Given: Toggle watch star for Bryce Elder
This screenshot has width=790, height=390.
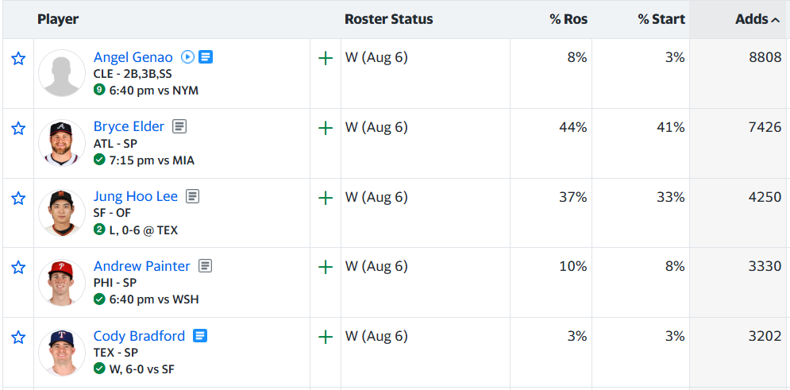Looking at the screenshot, I should pyautogui.click(x=18, y=129).
